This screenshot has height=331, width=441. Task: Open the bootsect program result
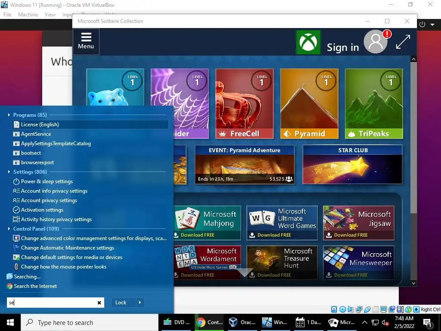tap(90, 153)
